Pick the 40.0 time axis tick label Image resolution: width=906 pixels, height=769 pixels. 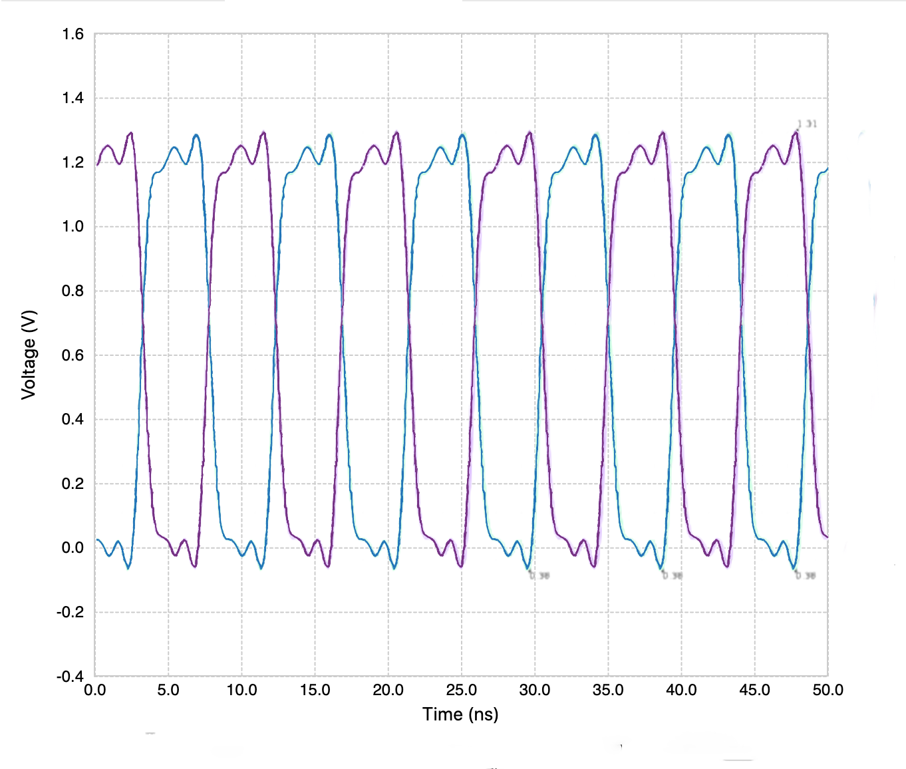point(681,690)
